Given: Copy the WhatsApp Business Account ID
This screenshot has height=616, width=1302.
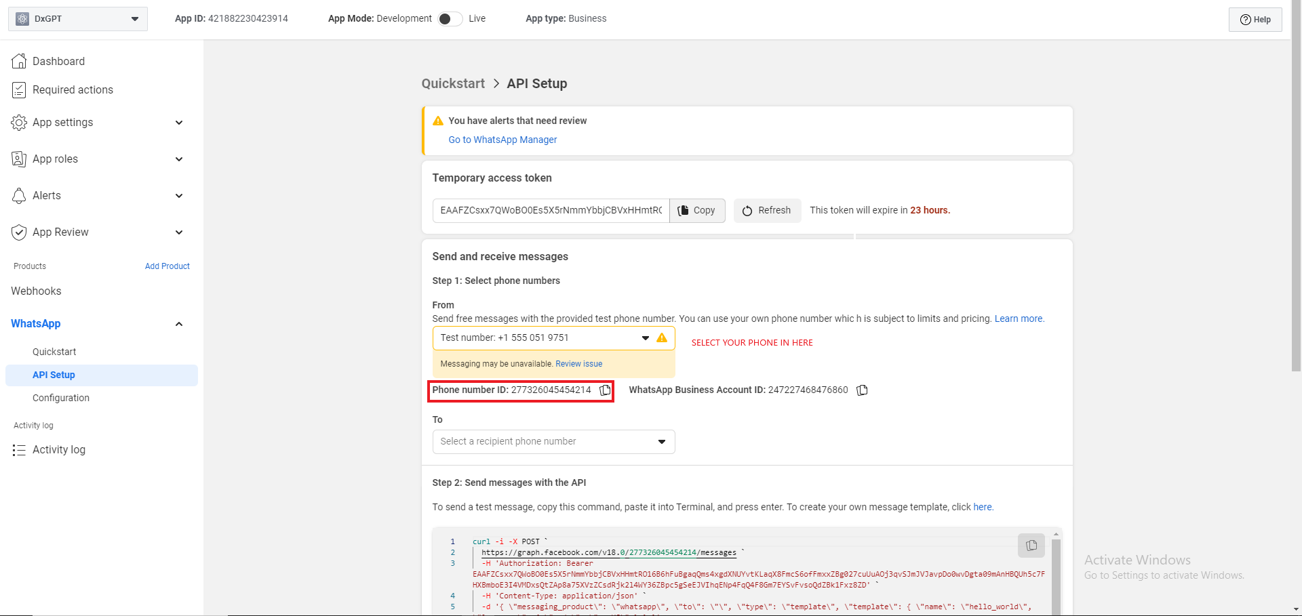Looking at the screenshot, I should coord(862,390).
